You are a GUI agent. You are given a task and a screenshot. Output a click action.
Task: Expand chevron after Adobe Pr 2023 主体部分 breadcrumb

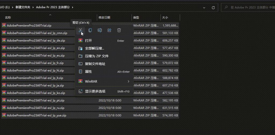73,7
